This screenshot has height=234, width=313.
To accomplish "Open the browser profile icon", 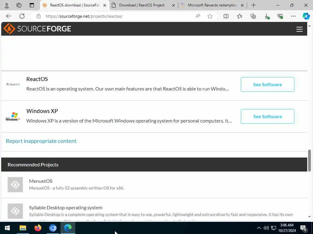I will 7,5.
